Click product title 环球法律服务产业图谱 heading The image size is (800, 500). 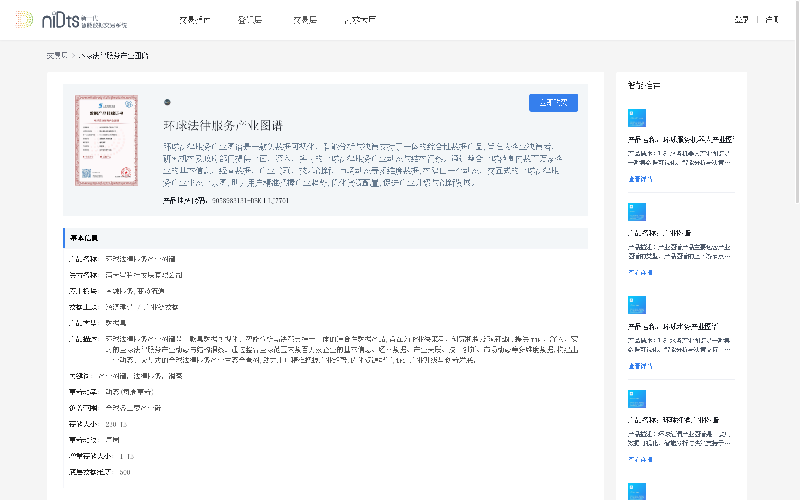(x=223, y=126)
